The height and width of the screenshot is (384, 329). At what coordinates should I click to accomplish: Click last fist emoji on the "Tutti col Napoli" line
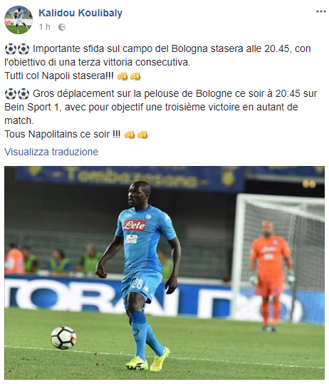135,76
